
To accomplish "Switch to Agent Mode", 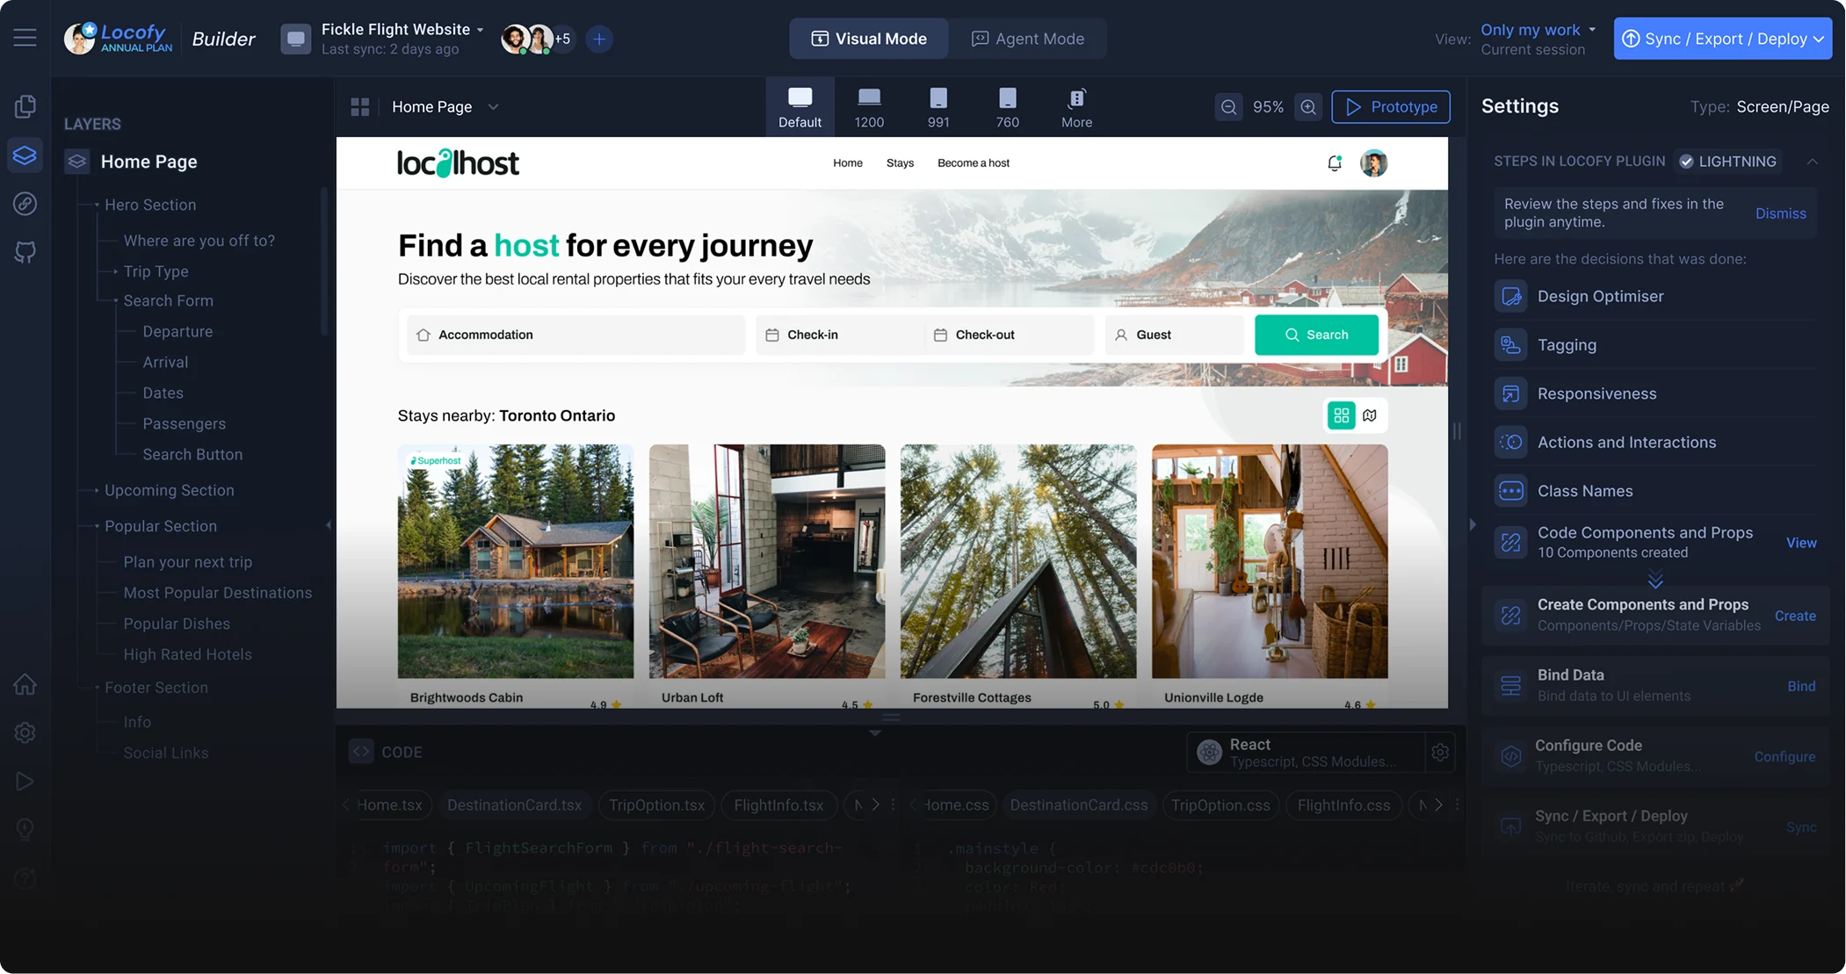I will tap(1027, 39).
